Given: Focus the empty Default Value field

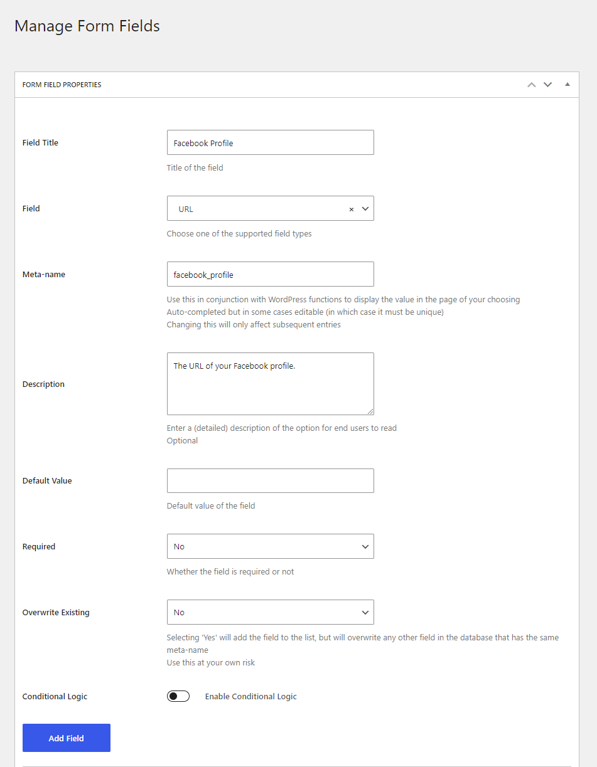Looking at the screenshot, I should point(270,480).
